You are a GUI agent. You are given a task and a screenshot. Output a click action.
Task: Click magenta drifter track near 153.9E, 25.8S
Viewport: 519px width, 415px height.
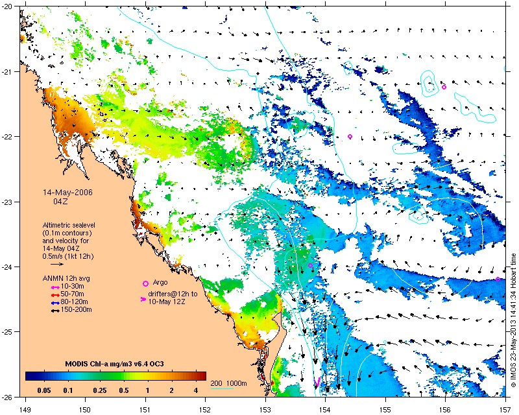(317, 381)
